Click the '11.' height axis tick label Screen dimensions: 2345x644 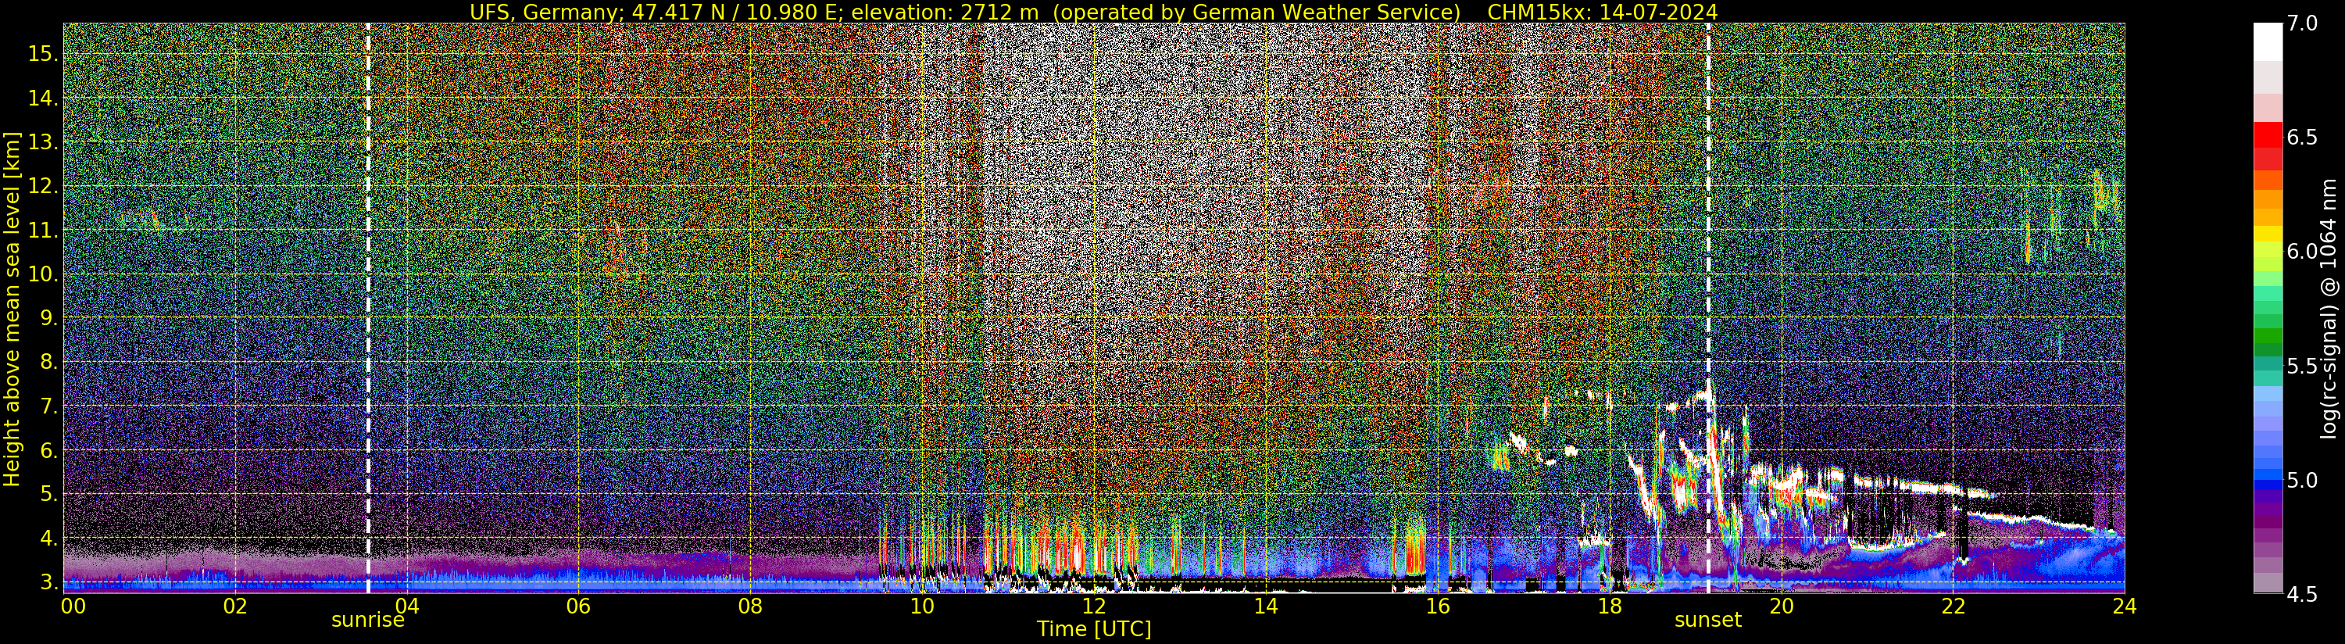(x=42, y=231)
